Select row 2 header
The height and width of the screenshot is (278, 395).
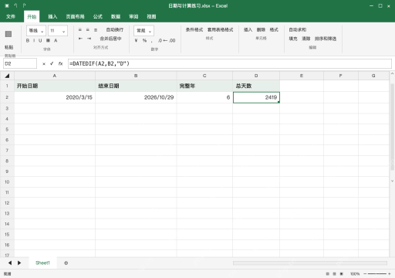pos(7,97)
